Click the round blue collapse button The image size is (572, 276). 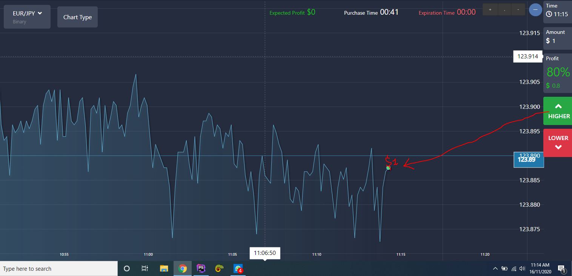point(535,9)
